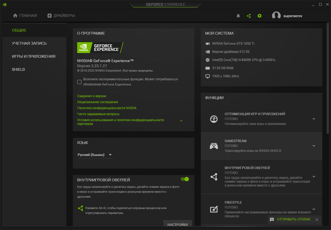Dismiss the ОТПРАВИТЬ ОТКЛИК feedback bar
This screenshot has width=331, height=230.
[317, 219]
